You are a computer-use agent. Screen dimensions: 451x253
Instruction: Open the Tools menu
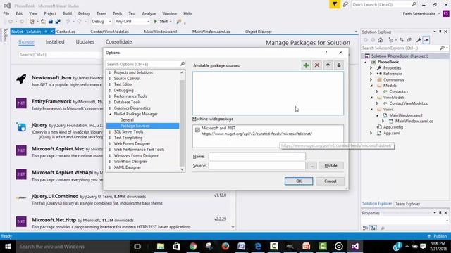(117, 13)
